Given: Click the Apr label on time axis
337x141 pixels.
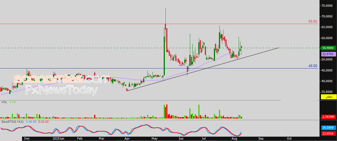Looking at the screenshot, I should [x=127, y=139].
